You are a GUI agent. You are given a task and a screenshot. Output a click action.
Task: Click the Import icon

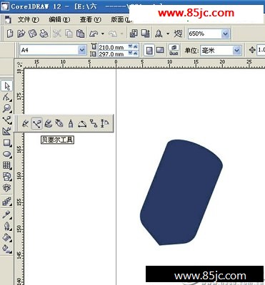pyautogui.click(x=134, y=33)
